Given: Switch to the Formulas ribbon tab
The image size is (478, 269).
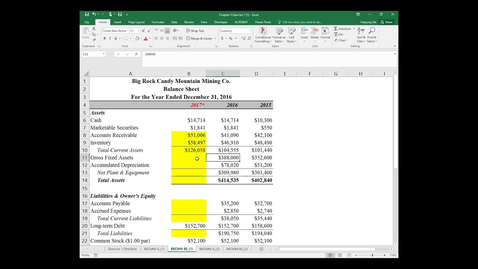Looking at the screenshot, I should [158, 22].
